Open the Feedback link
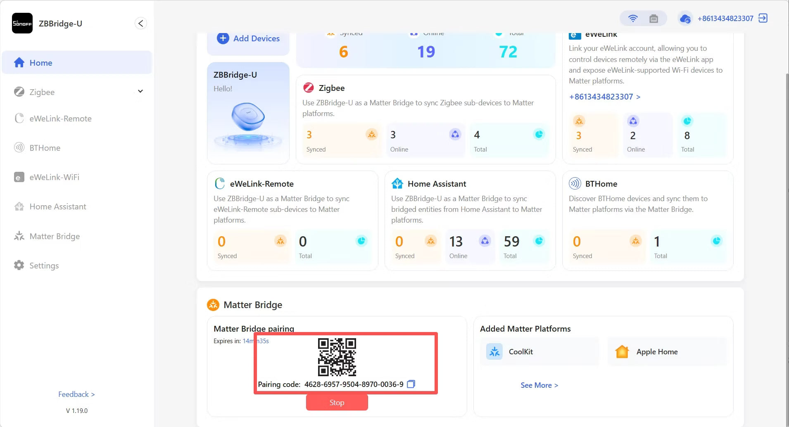Viewport: 789px width, 427px height. pyautogui.click(x=76, y=394)
